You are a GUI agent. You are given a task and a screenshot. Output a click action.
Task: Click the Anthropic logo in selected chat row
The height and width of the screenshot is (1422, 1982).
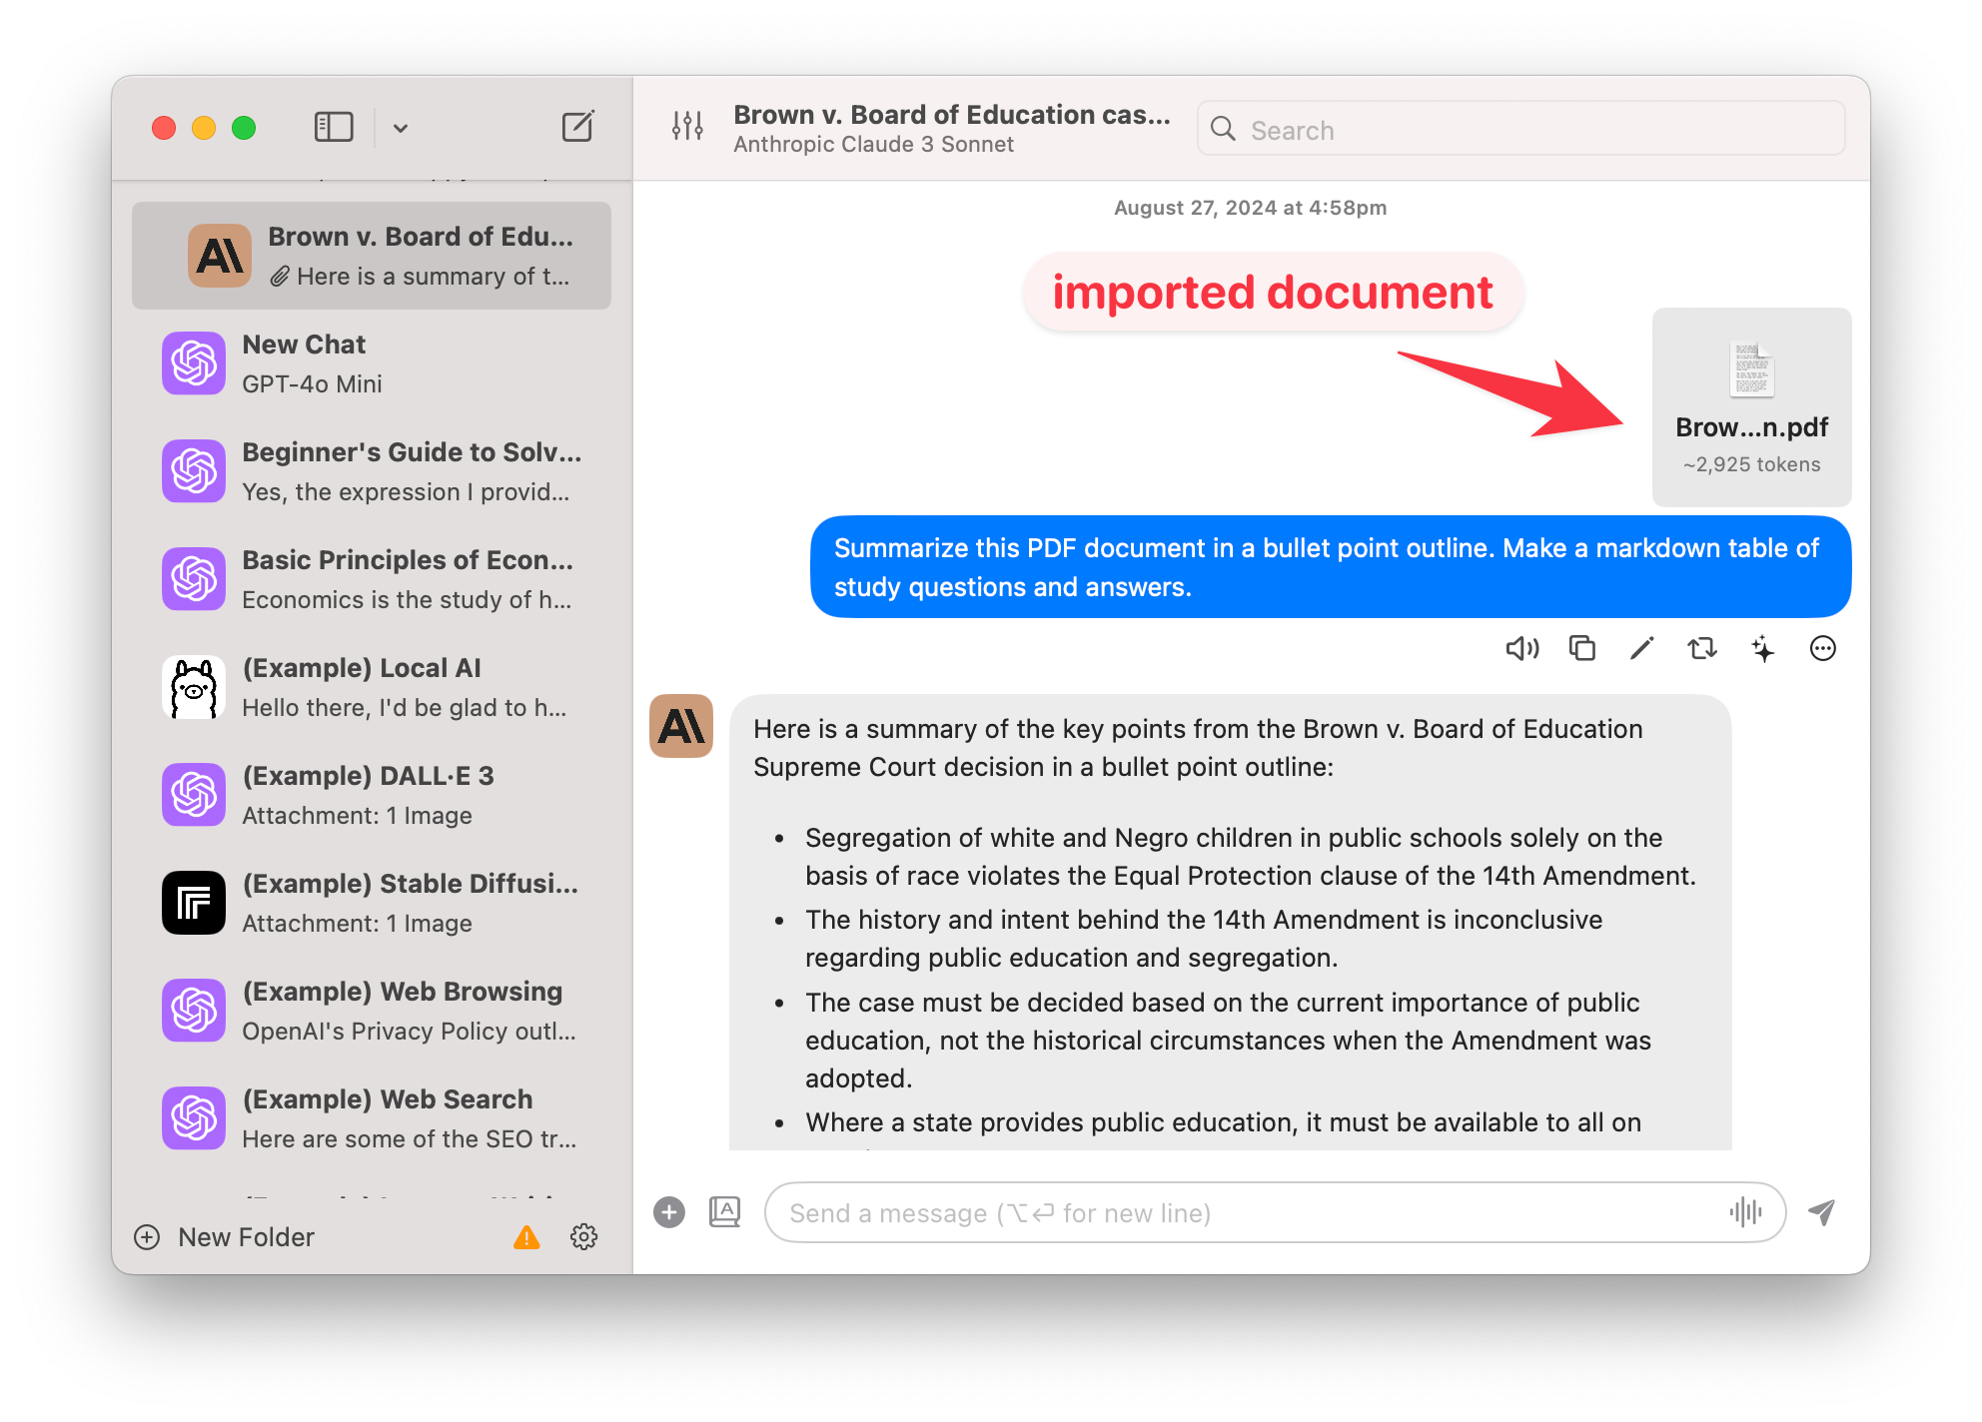tap(220, 256)
